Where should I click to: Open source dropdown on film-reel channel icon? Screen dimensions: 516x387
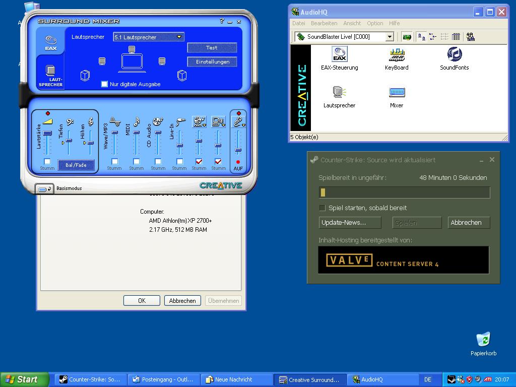205,125
